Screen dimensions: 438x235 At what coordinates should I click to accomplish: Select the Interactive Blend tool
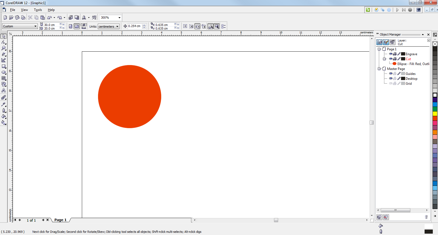4,97
